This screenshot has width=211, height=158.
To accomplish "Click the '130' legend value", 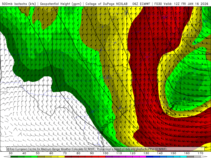I will coord(146,153).
